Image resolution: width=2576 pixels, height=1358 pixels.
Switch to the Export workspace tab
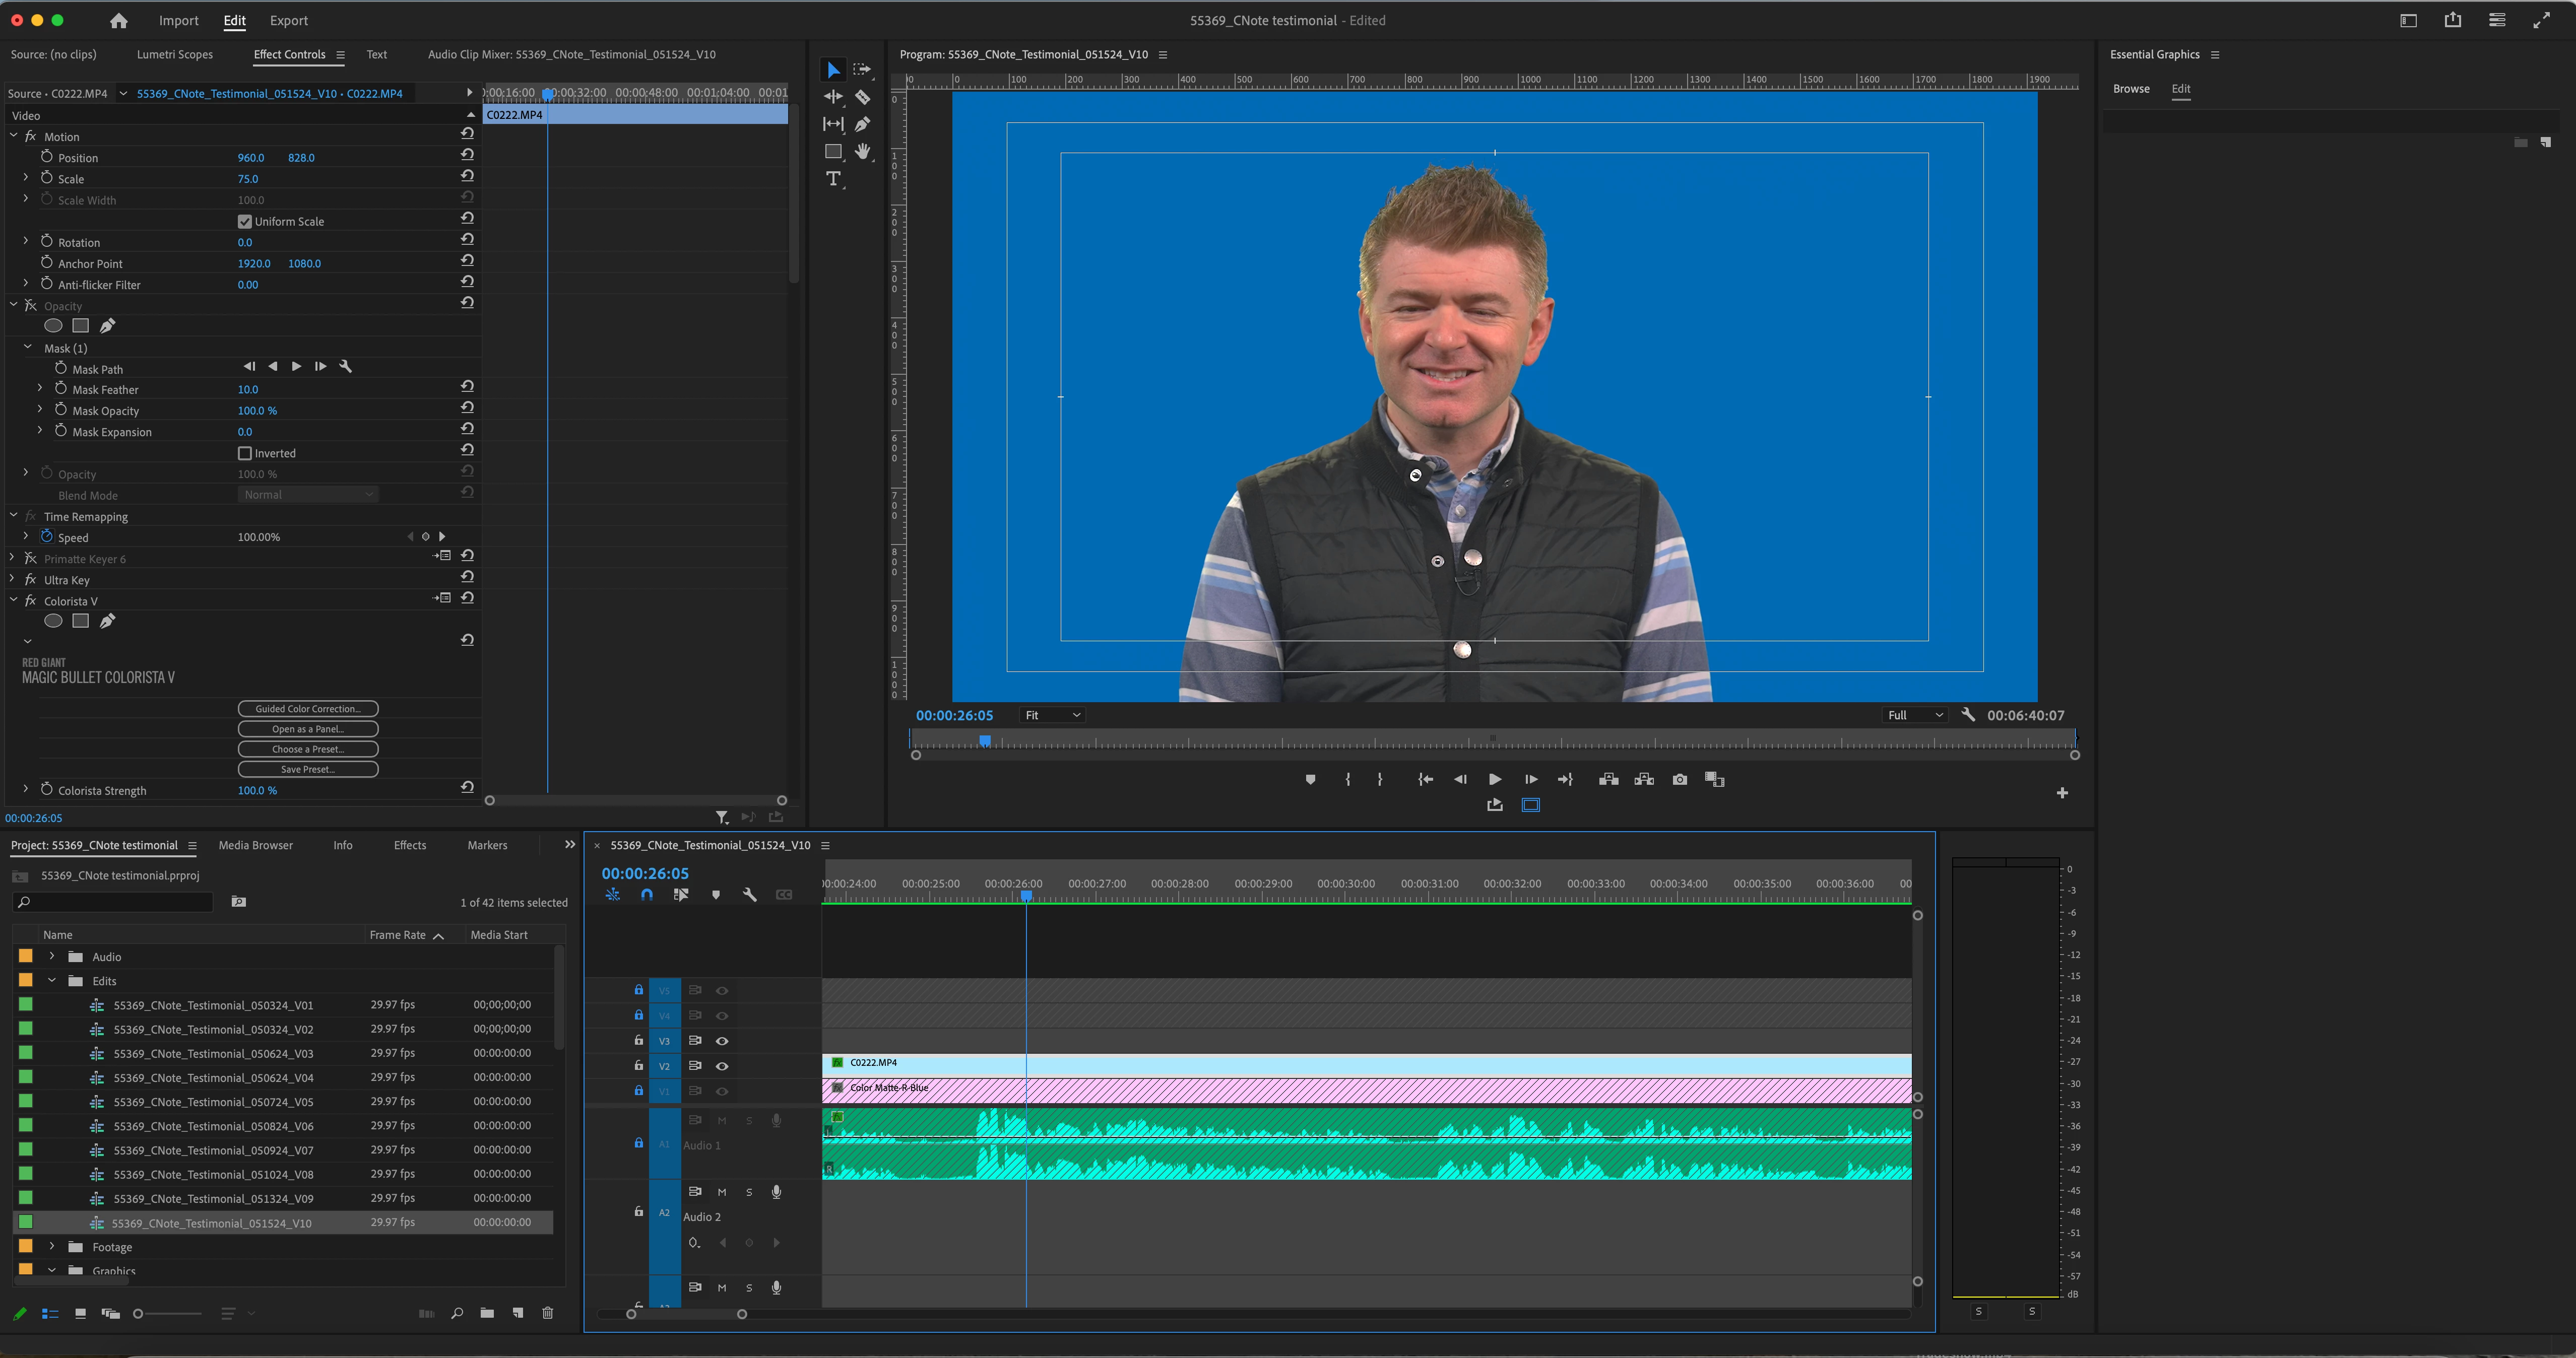click(288, 20)
